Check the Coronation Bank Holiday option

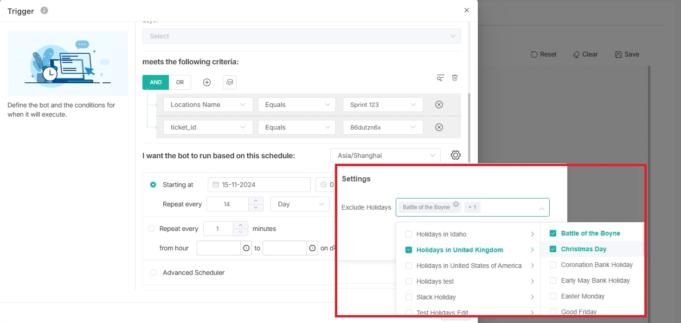553,265
